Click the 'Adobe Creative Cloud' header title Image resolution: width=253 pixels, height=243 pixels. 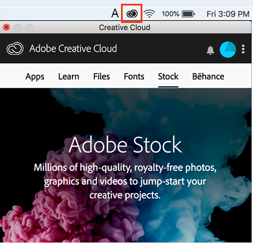(73, 48)
